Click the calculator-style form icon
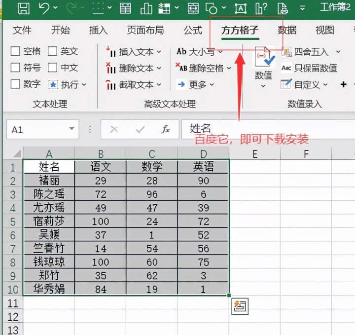 (x=125, y=8)
